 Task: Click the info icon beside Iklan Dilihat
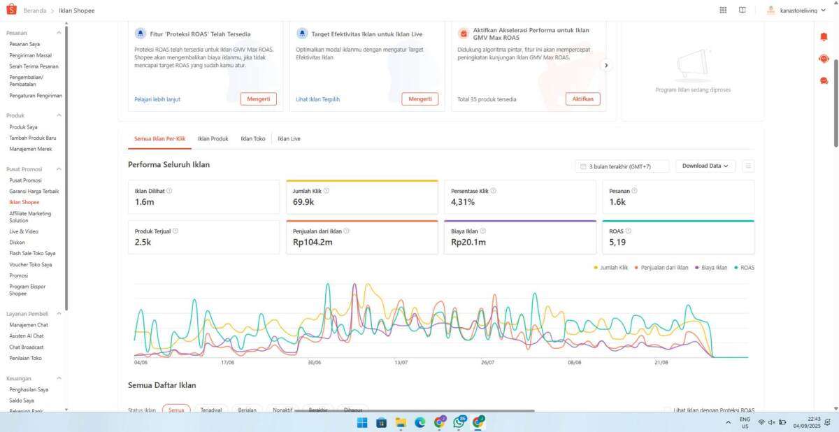coord(169,190)
